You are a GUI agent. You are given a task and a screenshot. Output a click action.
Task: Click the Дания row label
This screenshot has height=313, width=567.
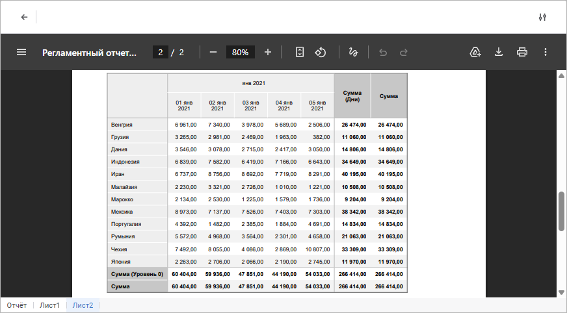[119, 149]
